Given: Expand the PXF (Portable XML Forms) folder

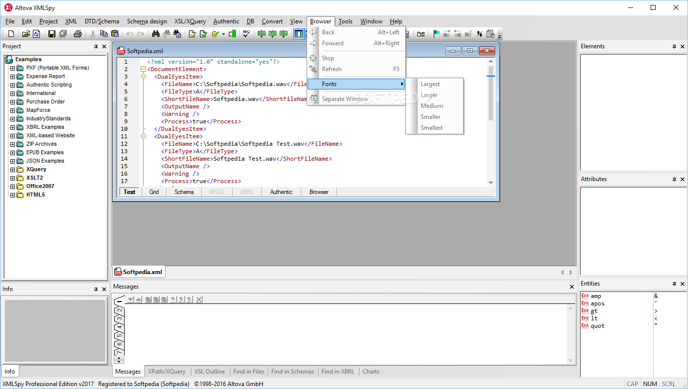Looking at the screenshot, I should (x=13, y=68).
